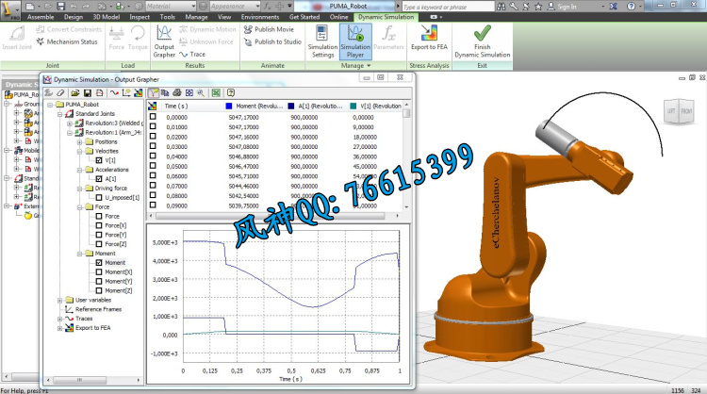Image resolution: width=707 pixels, height=394 pixels.
Task: Click Publish to Studio
Action: pyautogui.click(x=272, y=41)
